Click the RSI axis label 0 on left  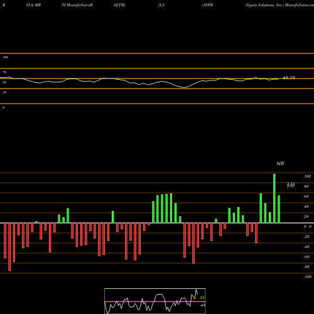[x=3, y=107]
